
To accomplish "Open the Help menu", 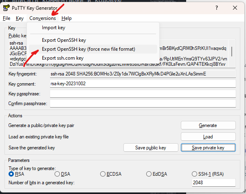I will pos(66,18).
